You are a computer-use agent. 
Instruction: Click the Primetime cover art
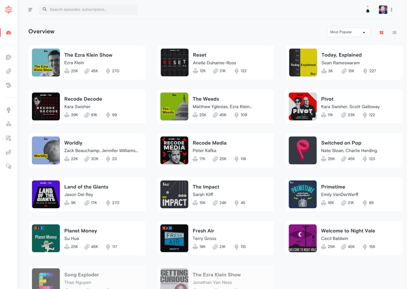[303, 194]
